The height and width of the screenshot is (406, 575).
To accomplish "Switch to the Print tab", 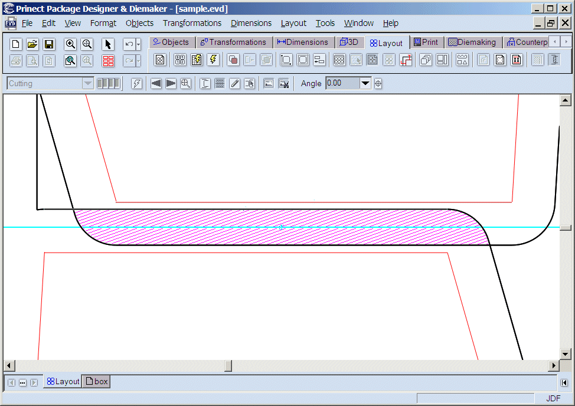I will (426, 42).
